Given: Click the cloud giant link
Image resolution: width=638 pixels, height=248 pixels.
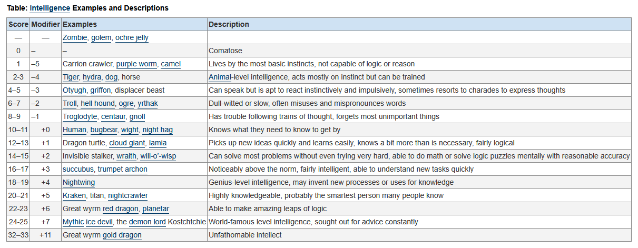Looking at the screenshot, I should [127, 143].
